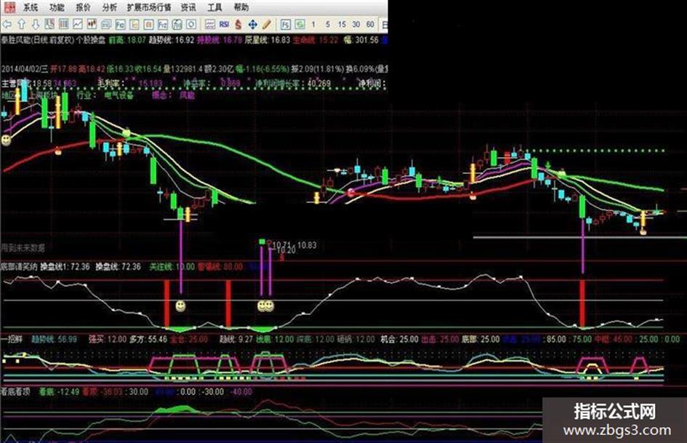Open the 资讯 menu
This screenshot has width=687, height=443.
pyautogui.click(x=188, y=7)
